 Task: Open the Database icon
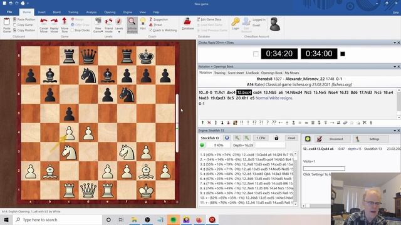click(188, 21)
